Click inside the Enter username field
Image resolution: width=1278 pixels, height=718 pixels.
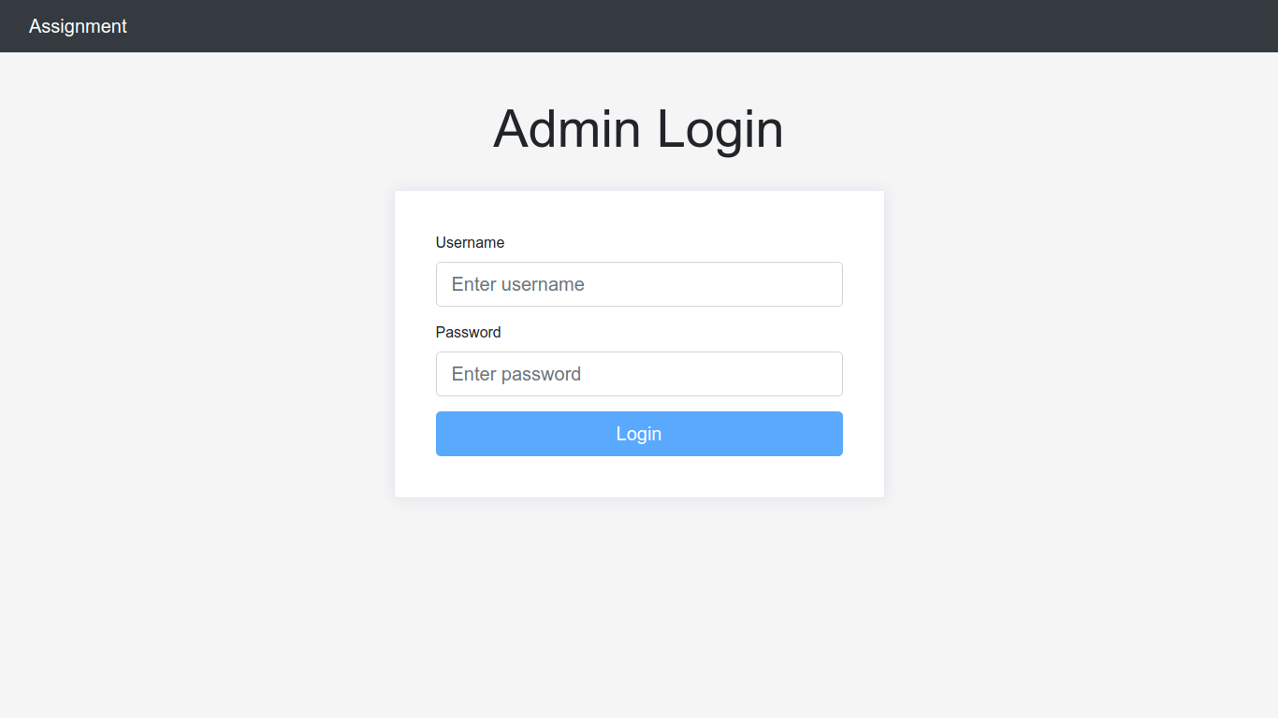(639, 284)
